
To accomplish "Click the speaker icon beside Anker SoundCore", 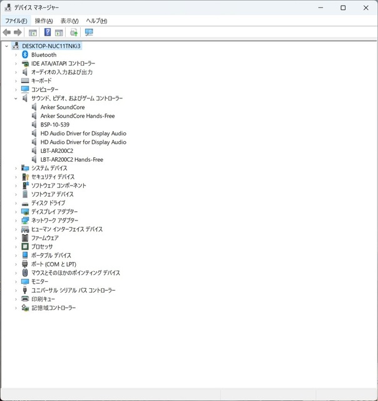I will (34, 107).
